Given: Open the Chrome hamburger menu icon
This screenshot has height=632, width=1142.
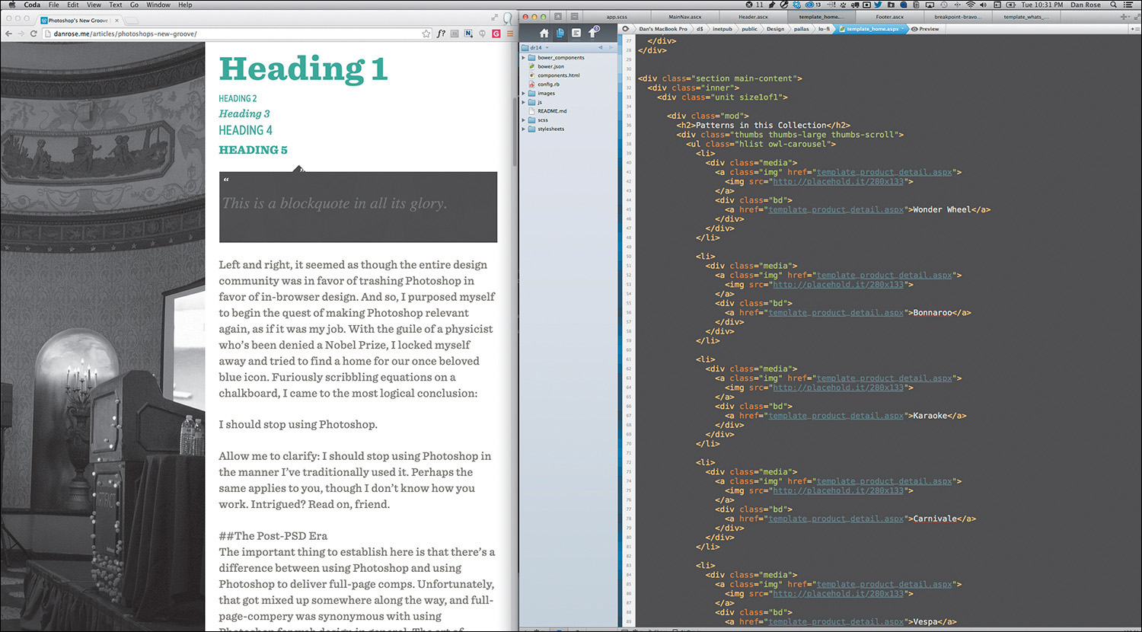Looking at the screenshot, I should click(510, 34).
